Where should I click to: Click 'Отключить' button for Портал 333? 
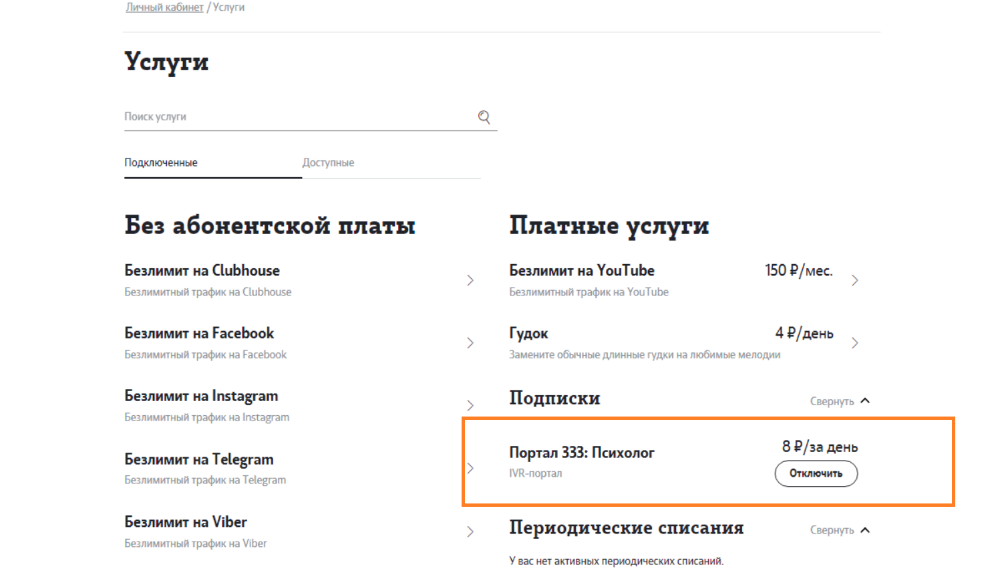(x=816, y=473)
